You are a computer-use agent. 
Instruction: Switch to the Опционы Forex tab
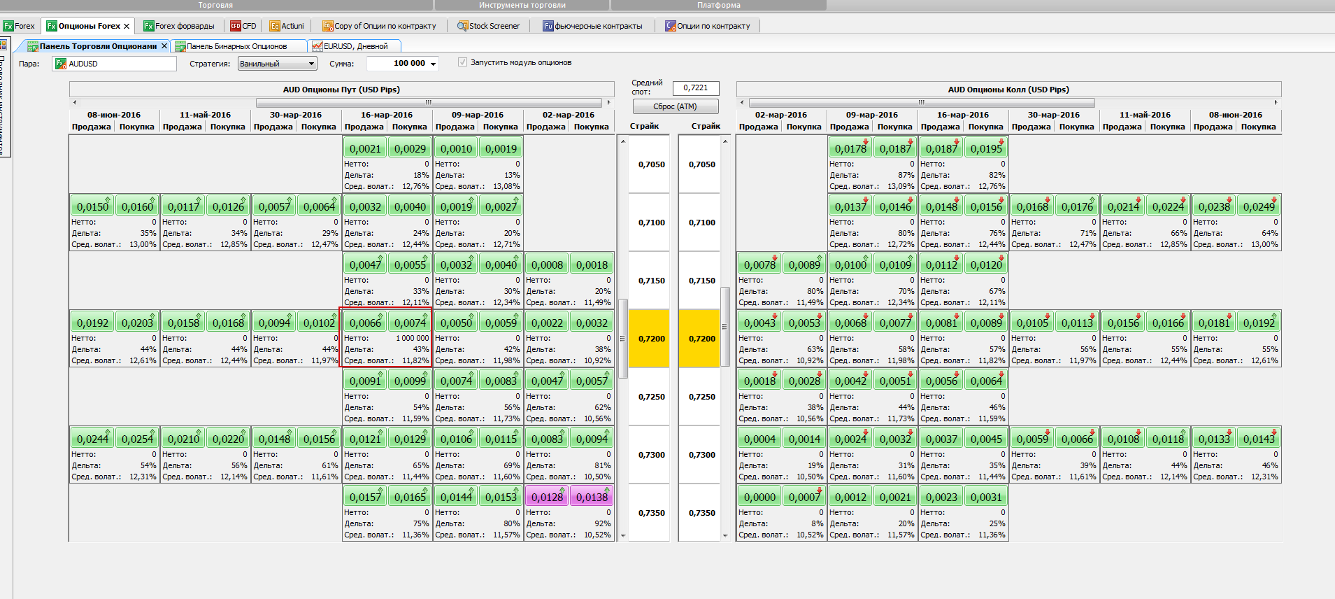(x=89, y=26)
